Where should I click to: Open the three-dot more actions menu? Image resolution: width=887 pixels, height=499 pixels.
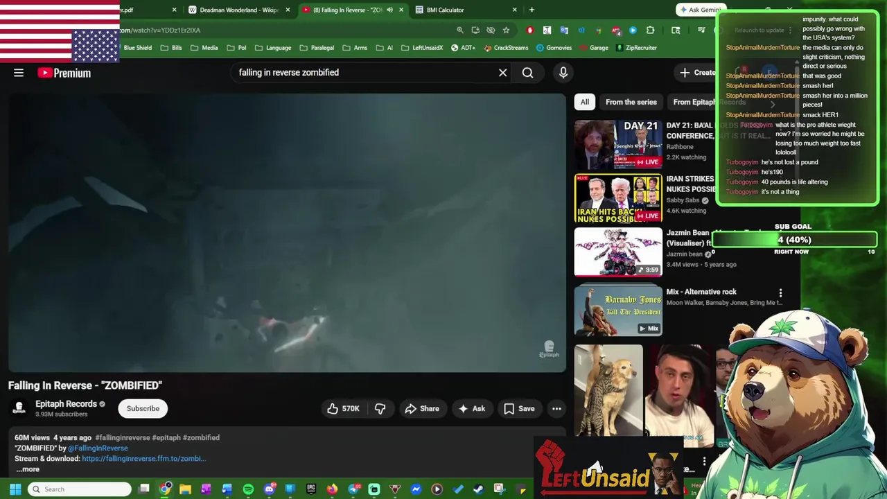click(556, 409)
